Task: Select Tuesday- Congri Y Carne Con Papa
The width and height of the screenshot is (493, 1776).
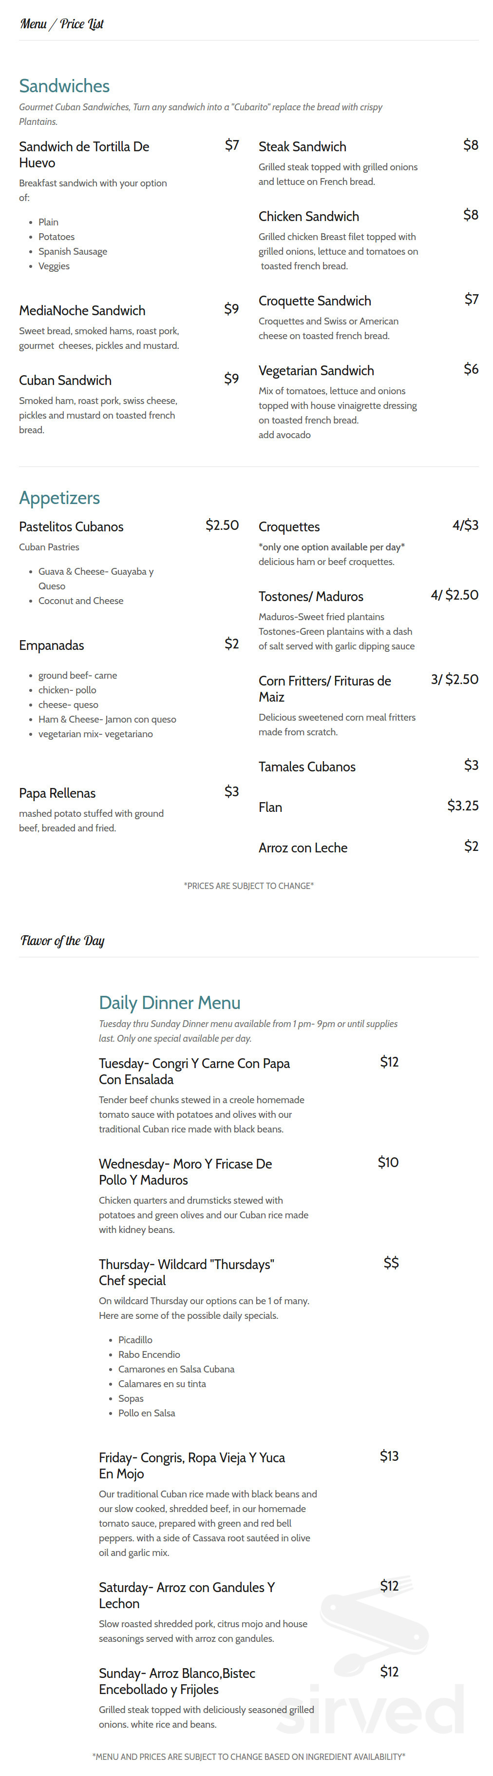Action: (194, 1071)
